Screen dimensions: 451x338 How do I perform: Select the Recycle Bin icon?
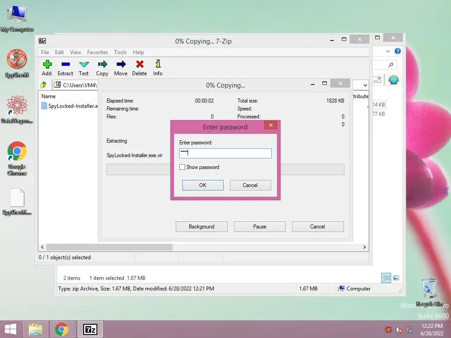coord(429,292)
